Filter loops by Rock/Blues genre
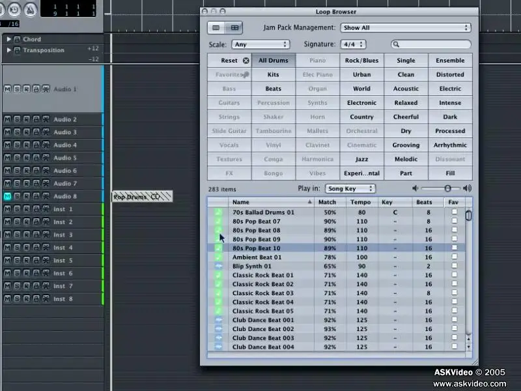 362,61
